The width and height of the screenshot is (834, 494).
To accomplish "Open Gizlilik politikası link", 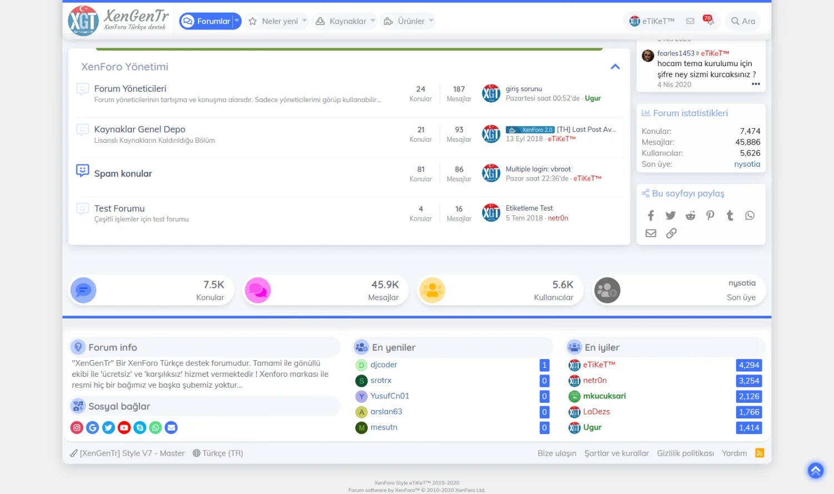I will click(x=686, y=453).
